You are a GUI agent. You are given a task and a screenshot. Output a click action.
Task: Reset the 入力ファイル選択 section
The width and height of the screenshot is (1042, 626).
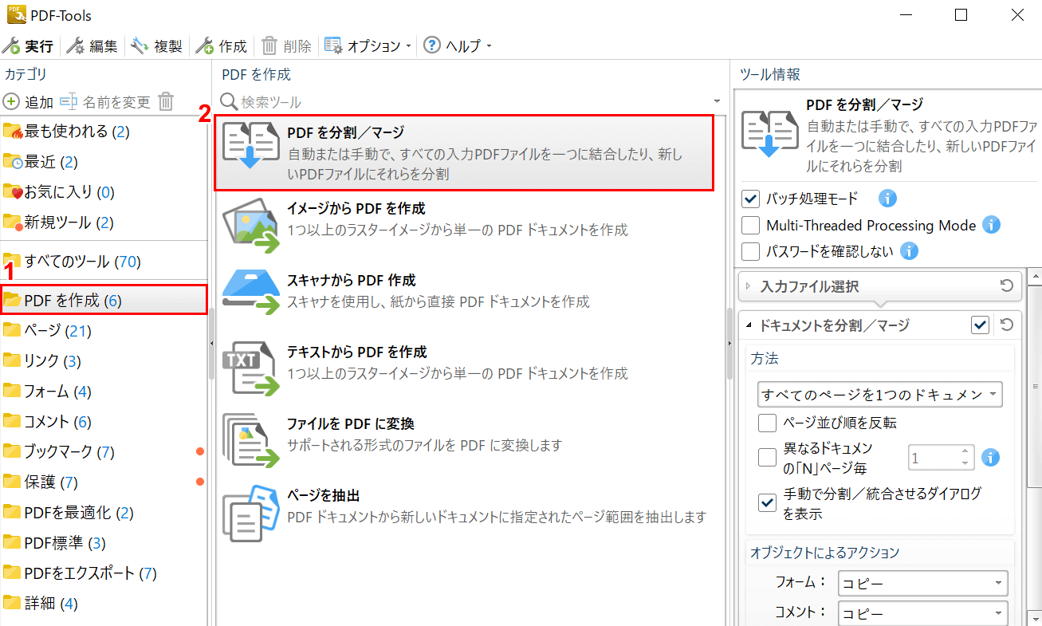(x=1007, y=285)
